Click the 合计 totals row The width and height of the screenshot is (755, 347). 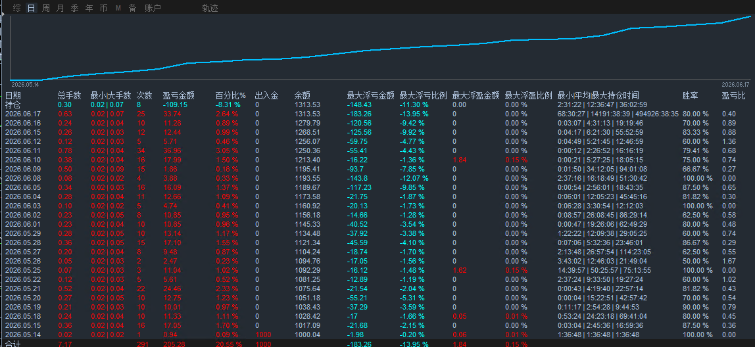377,344
